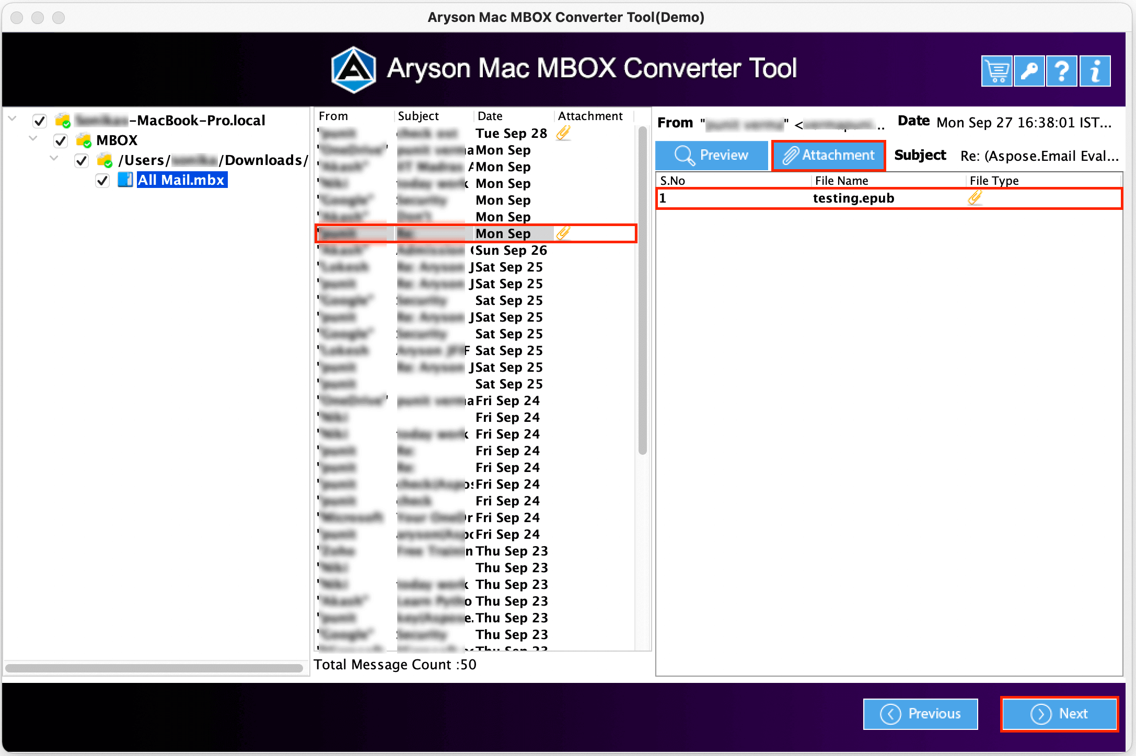Uncheck the /Users/ Downloads path checkbox
This screenshot has width=1136, height=756.
(82, 161)
